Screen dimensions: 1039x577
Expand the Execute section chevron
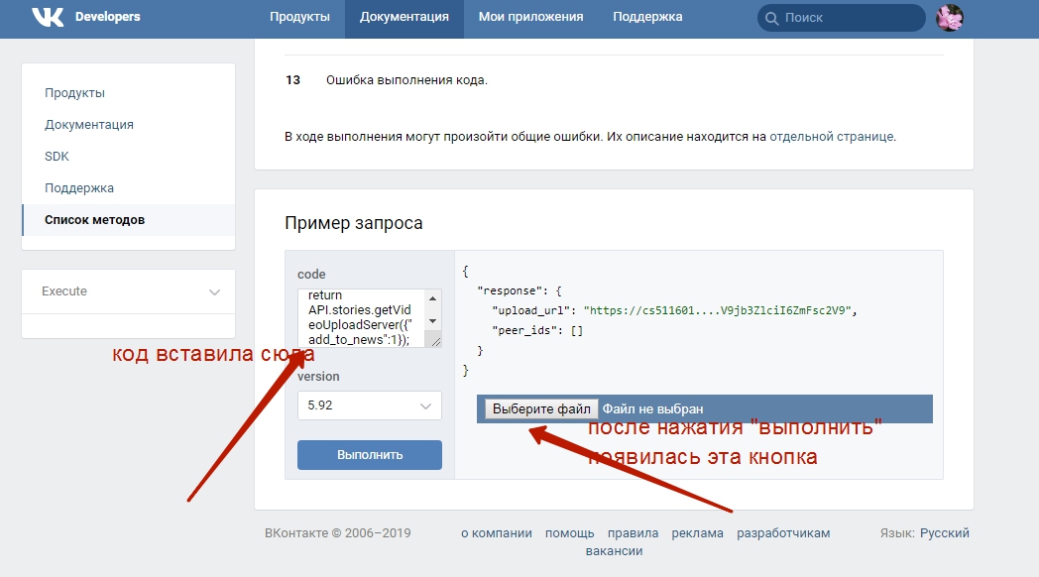click(x=214, y=292)
